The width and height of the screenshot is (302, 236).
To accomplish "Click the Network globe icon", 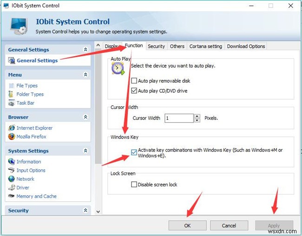I will [x=11, y=179].
